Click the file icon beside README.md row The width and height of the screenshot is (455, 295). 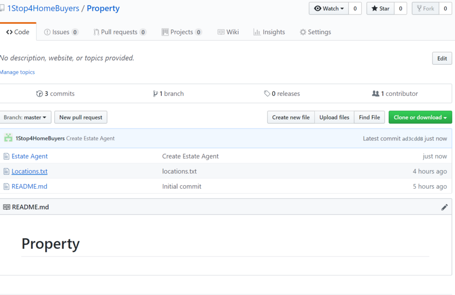pos(6,187)
